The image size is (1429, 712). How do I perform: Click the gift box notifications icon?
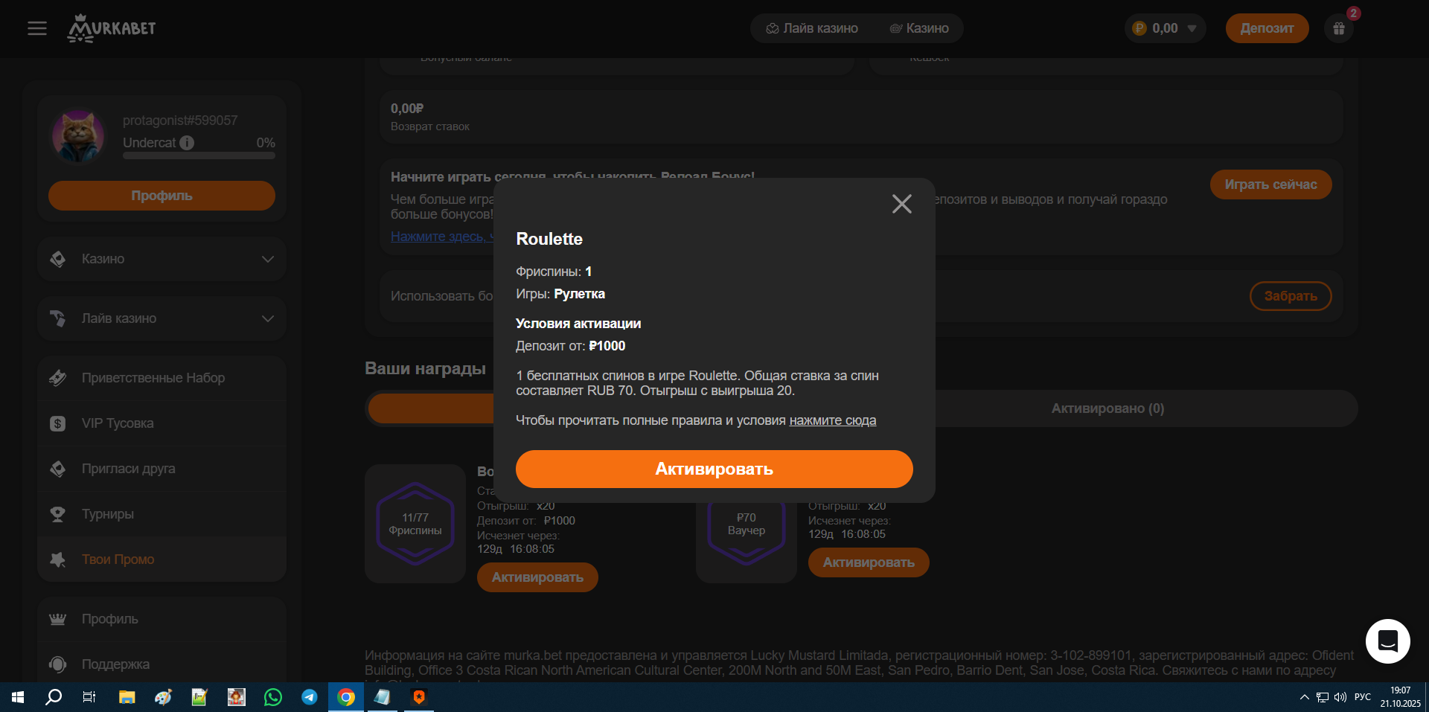[1338, 28]
